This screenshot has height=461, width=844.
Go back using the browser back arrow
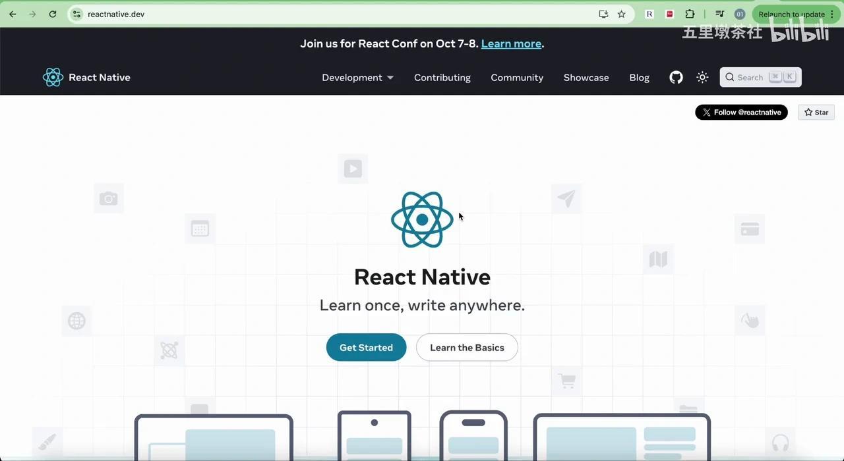point(13,14)
